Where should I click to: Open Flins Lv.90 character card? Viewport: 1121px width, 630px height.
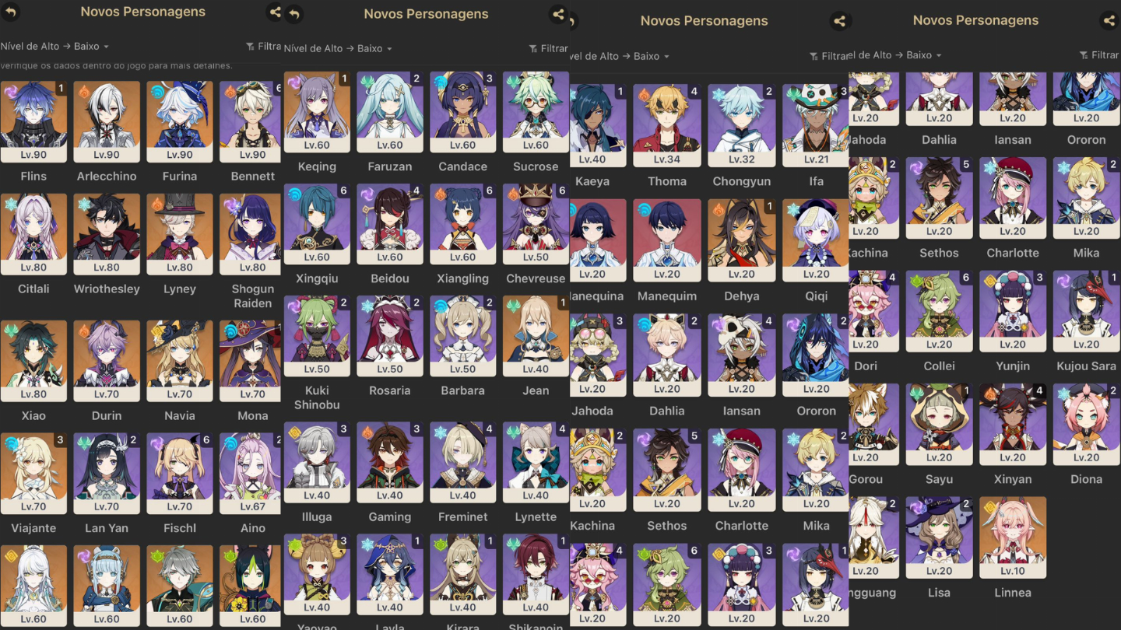coord(33,121)
